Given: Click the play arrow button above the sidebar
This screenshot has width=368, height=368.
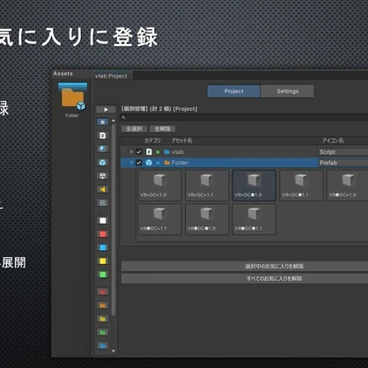Looking at the screenshot, I should (x=106, y=109).
